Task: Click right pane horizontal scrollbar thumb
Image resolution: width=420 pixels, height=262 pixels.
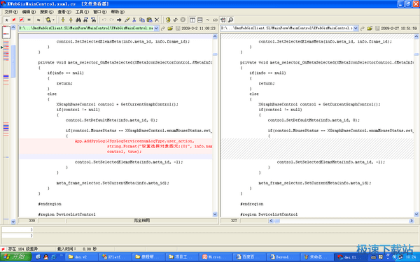Action: pos(277,221)
